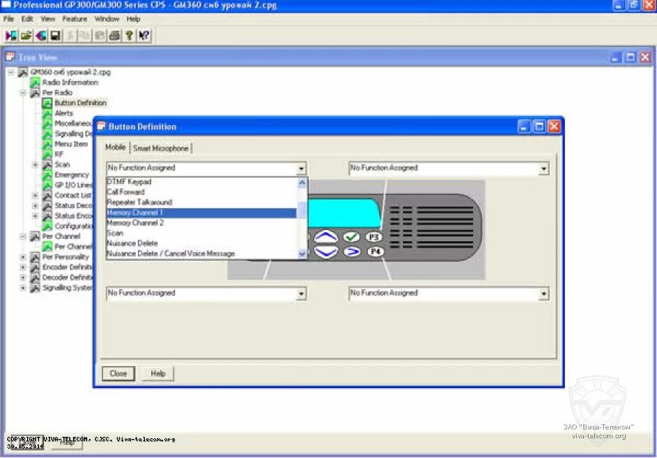The width and height of the screenshot is (657, 458).
Task: Click the Close button in Button Definition
Action: click(x=118, y=373)
